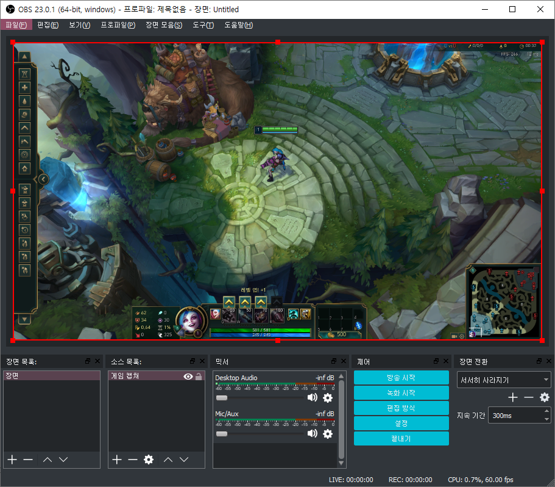Open Desktop Audio gear settings
The width and height of the screenshot is (555, 487).
click(x=328, y=398)
